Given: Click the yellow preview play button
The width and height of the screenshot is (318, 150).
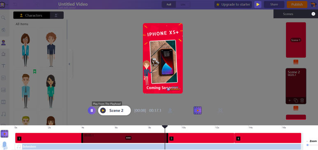Looking at the screenshot, I should [258, 5].
